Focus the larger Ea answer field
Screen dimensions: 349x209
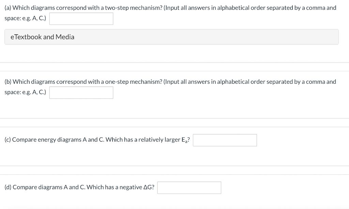click(225, 140)
